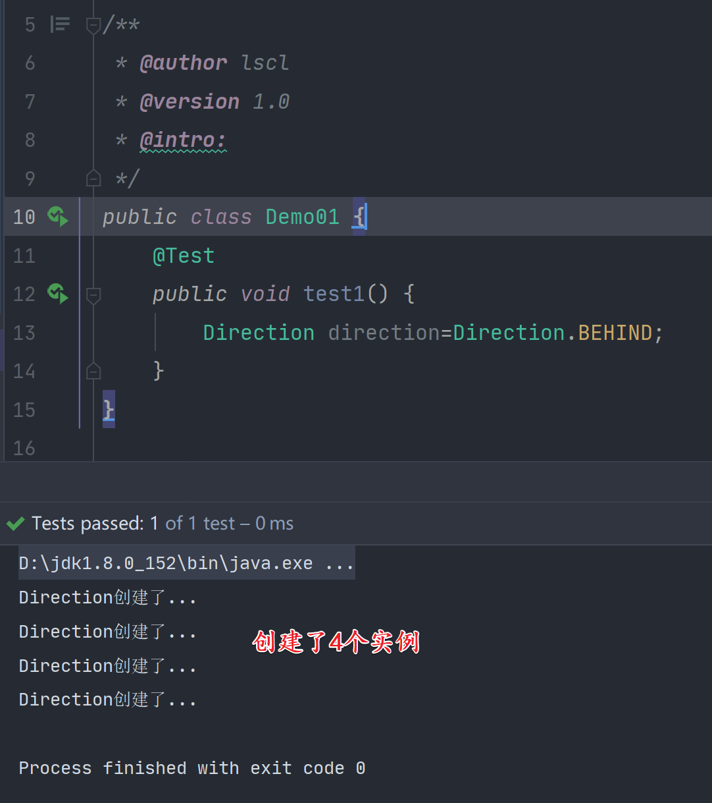Click the java.exe command line in console
This screenshot has width=712, height=803.
tap(187, 563)
